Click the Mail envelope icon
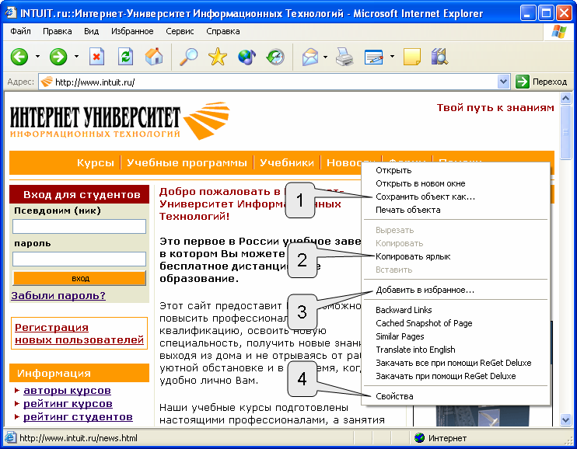 coord(310,57)
